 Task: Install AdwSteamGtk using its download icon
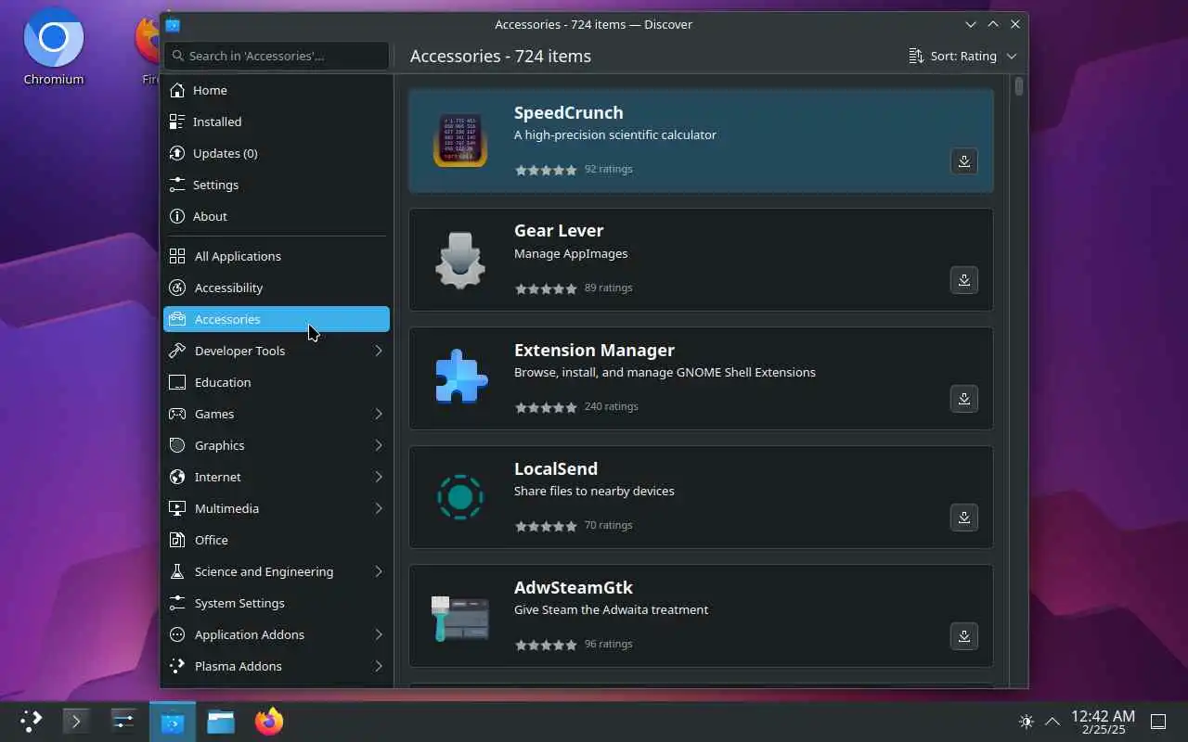click(x=964, y=636)
